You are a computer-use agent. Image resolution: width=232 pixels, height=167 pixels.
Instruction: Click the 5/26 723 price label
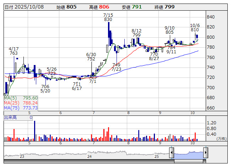coord(52,71)
